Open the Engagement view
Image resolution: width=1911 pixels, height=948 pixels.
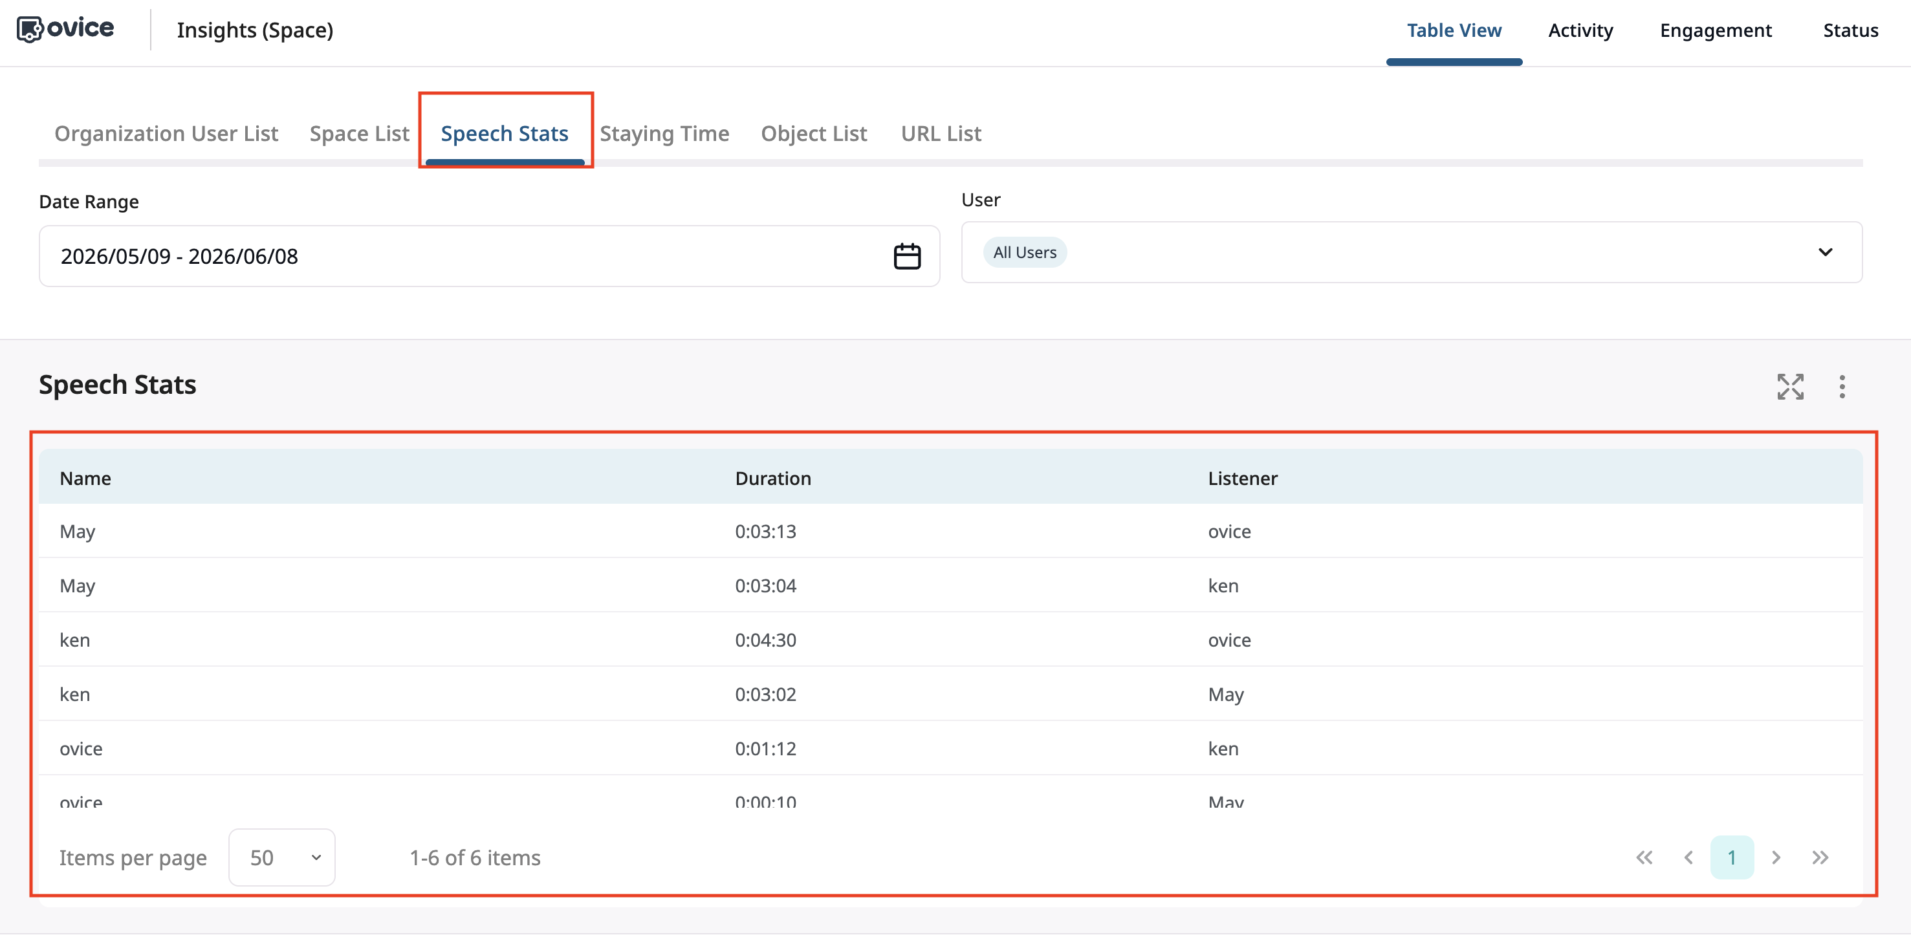pyautogui.click(x=1715, y=30)
